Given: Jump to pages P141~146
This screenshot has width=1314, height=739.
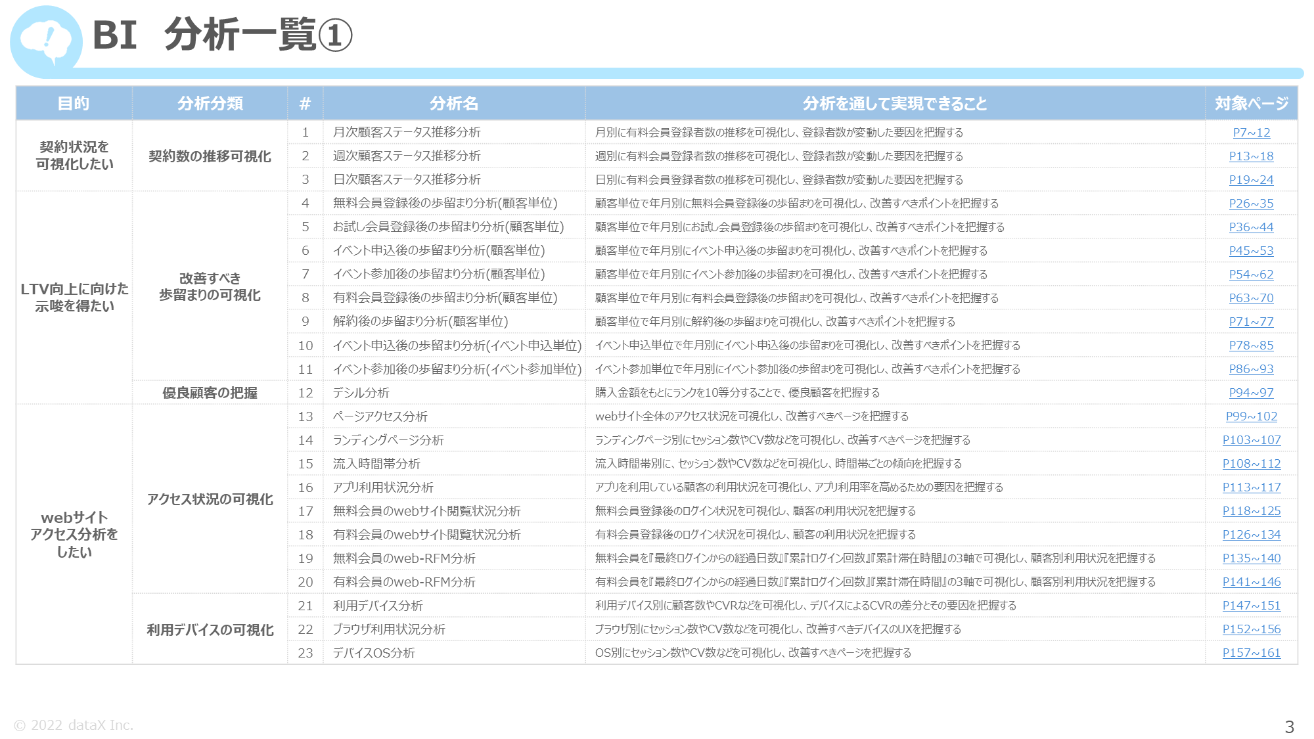Looking at the screenshot, I should (1251, 581).
